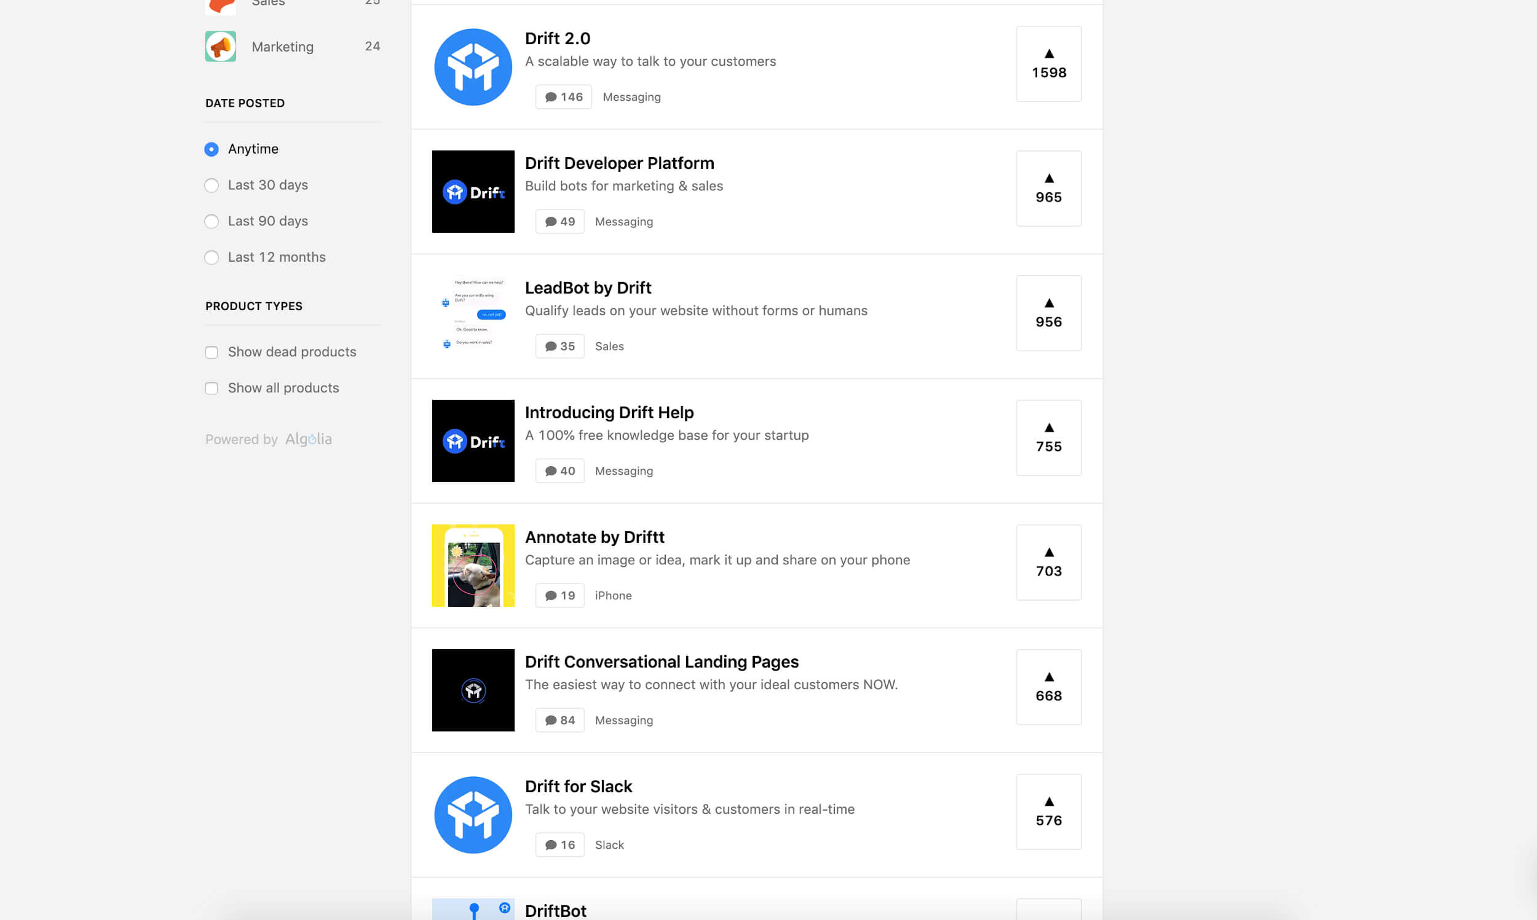Enable Show all products checkbox
This screenshot has height=920, width=1537.
pos(211,388)
